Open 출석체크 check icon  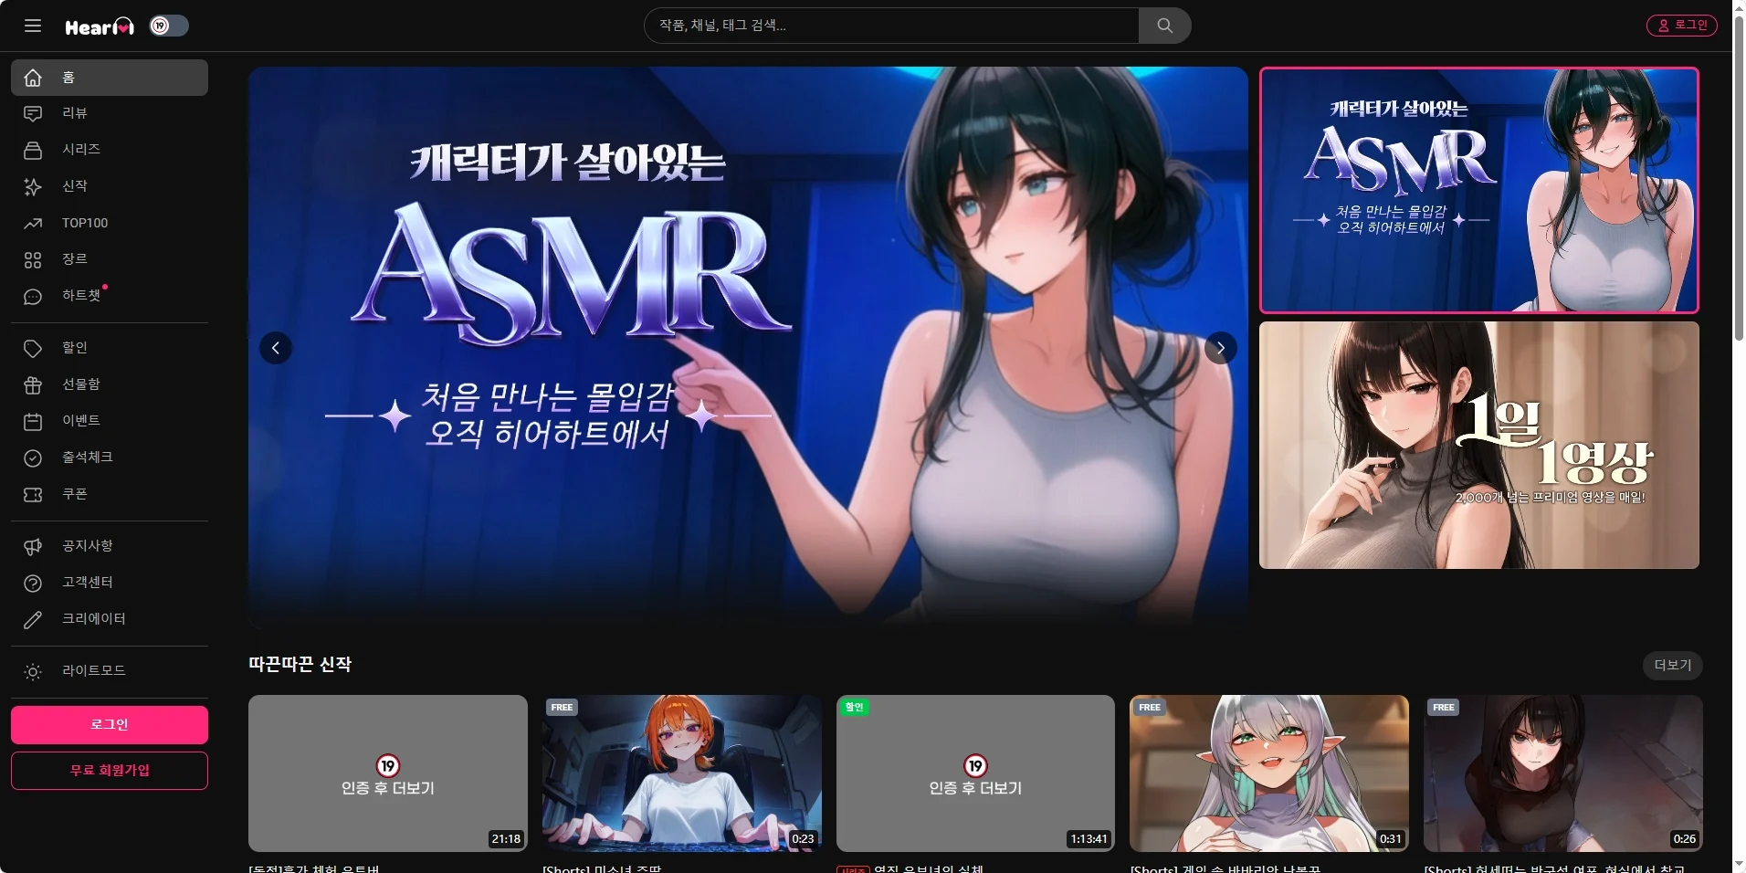tap(33, 458)
